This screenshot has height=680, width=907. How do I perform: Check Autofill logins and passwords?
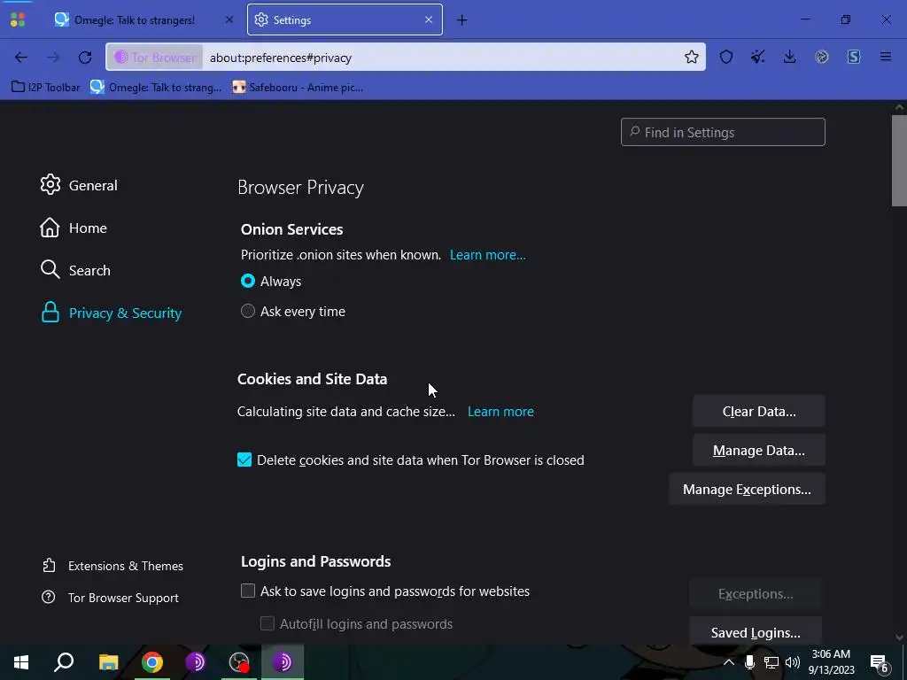(x=267, y=623)
